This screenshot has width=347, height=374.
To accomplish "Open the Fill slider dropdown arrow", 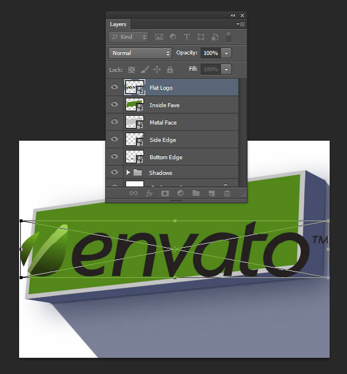I will [x=226, y=69].
